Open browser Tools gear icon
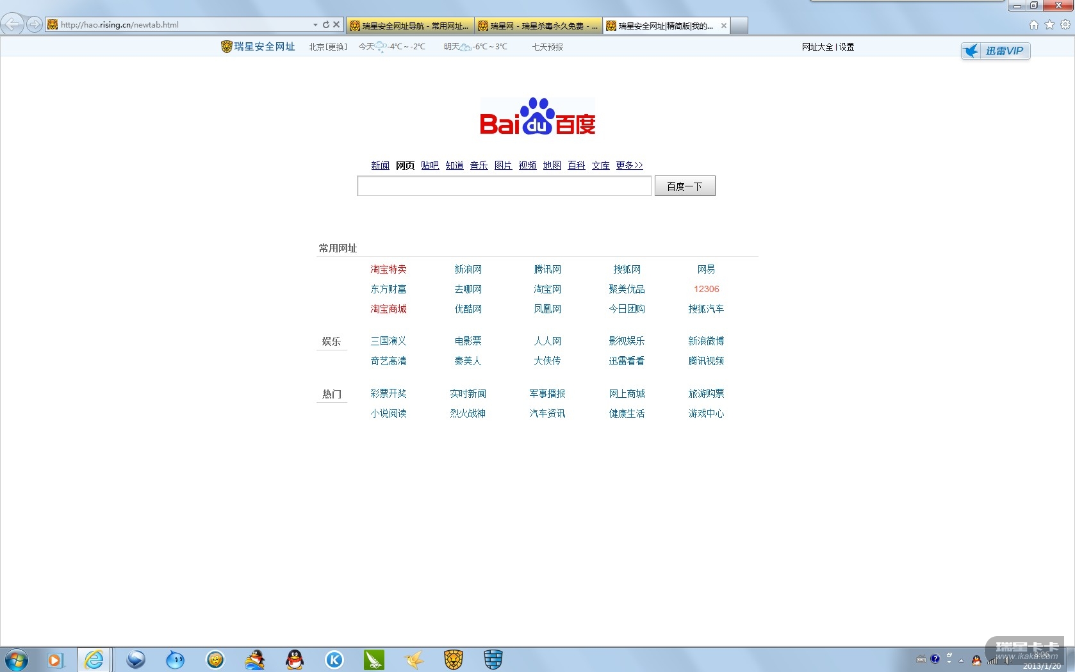Image resolution: width=1075 pixels, height=672 pixels. click(x=1065, y=24)
